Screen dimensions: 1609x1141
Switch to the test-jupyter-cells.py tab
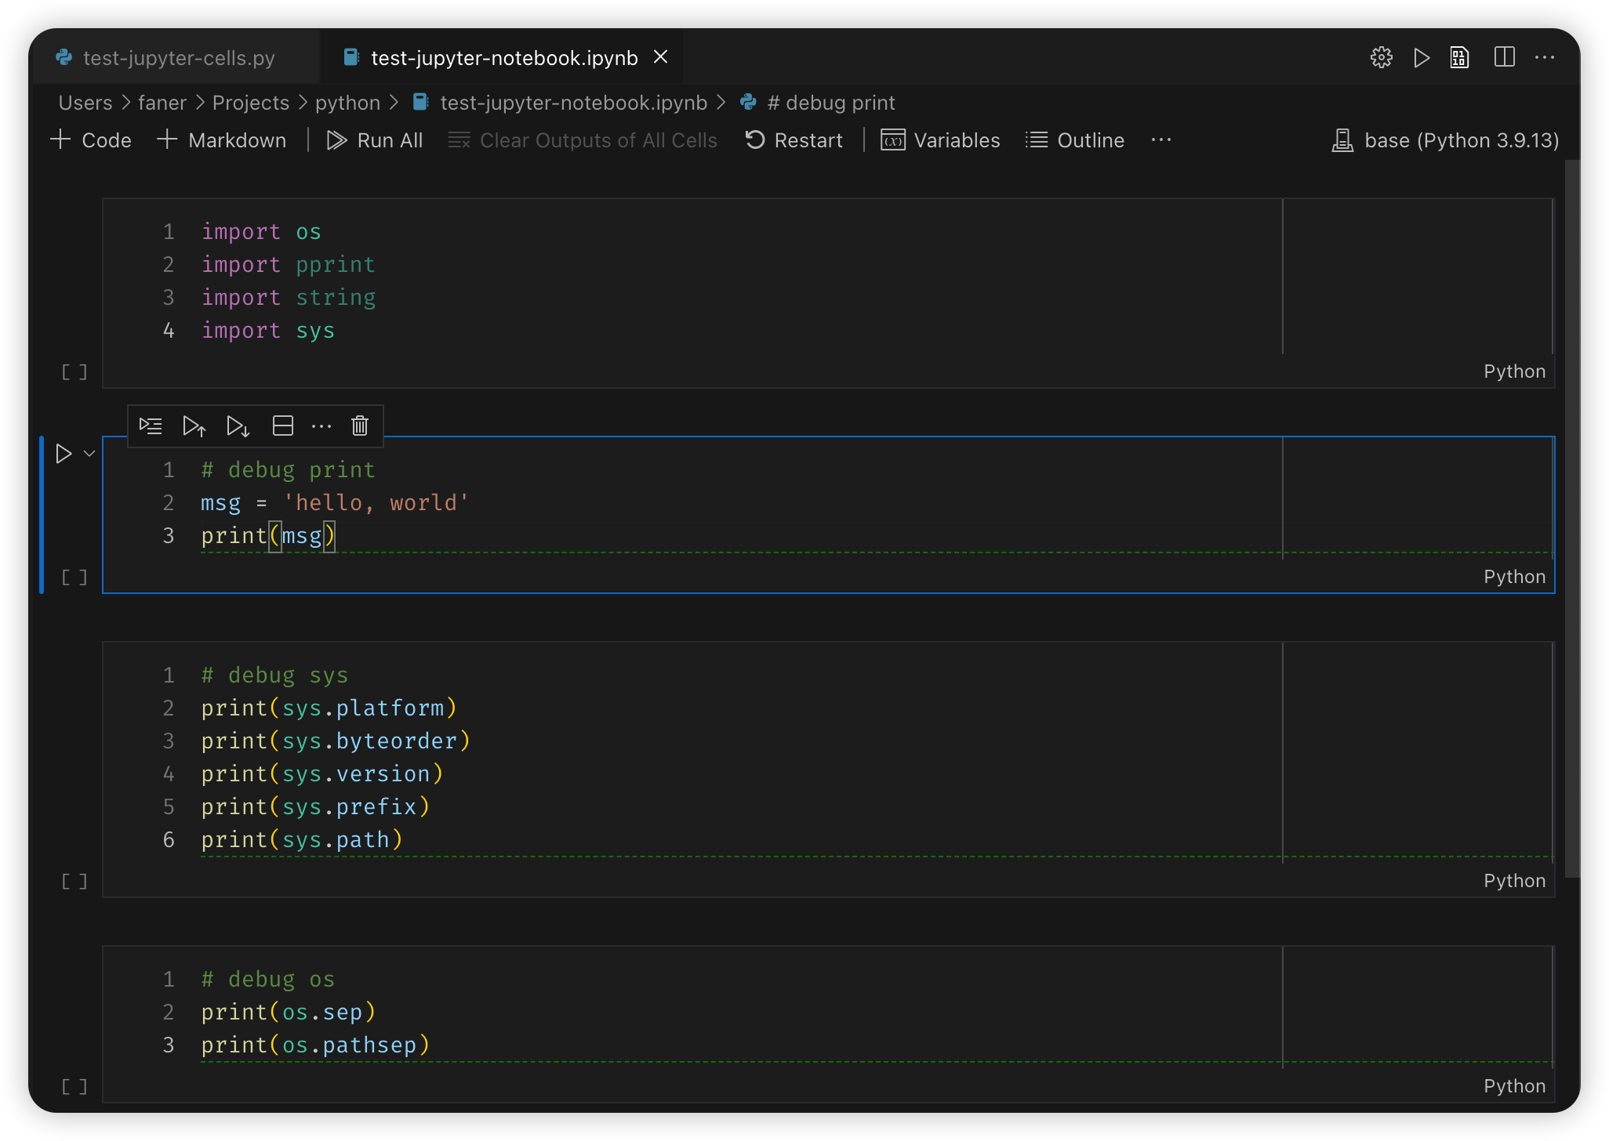pos(178,57)
